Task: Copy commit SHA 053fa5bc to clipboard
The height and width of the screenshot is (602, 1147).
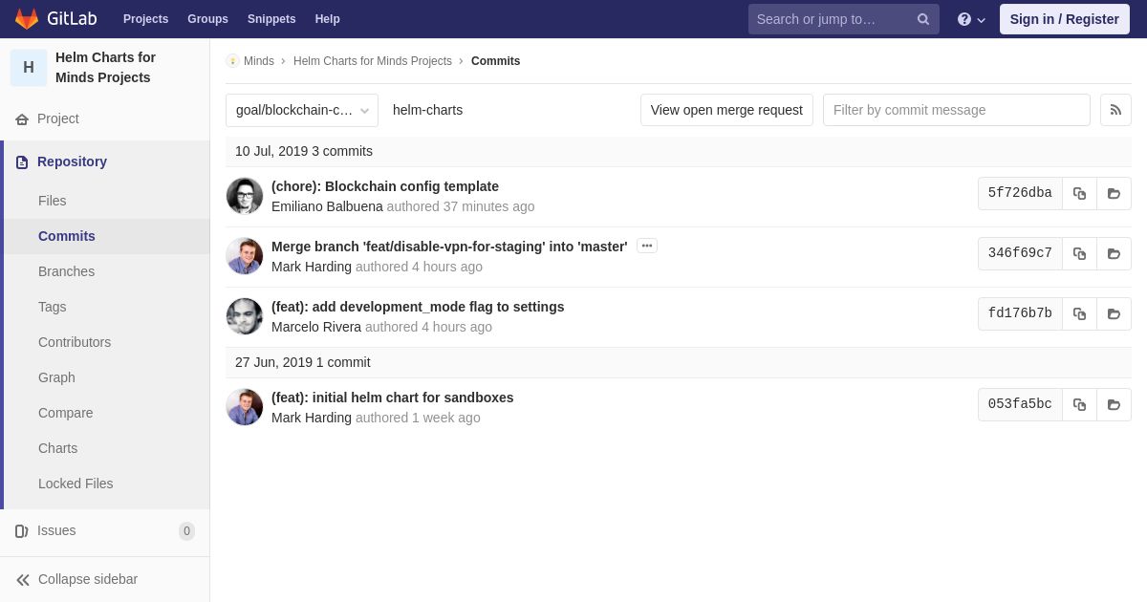Action: click(1079, 404)
